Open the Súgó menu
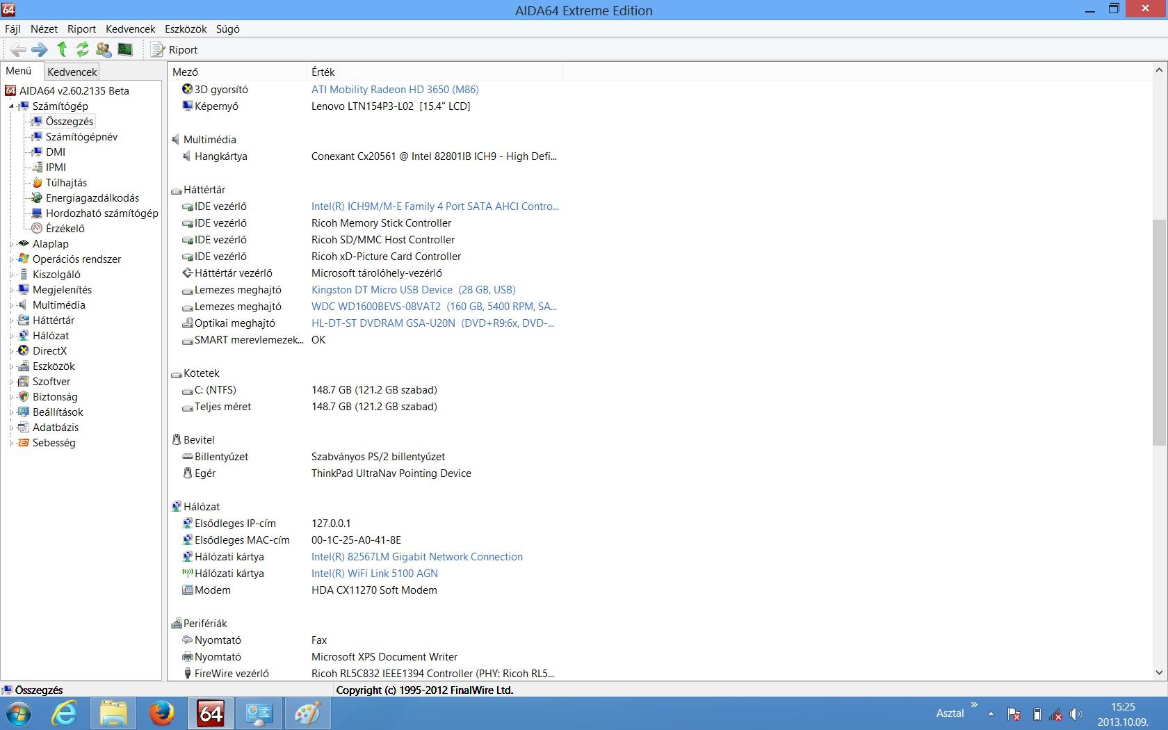This screenshot has height=730, width=1168. point(228,29)
